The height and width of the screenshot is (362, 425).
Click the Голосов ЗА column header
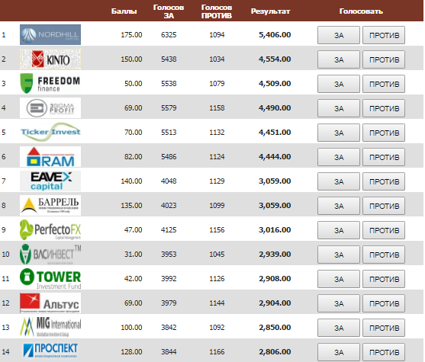pos(169,11)
